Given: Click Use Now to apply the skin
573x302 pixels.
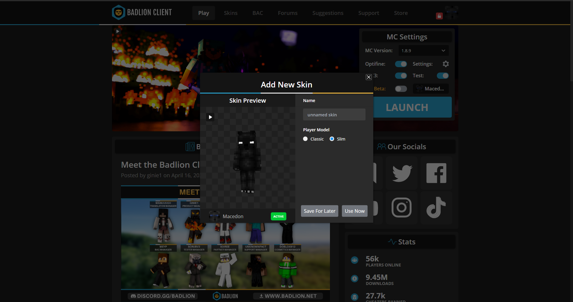Looking at the screenshot, I should click(x=354, y=211).
